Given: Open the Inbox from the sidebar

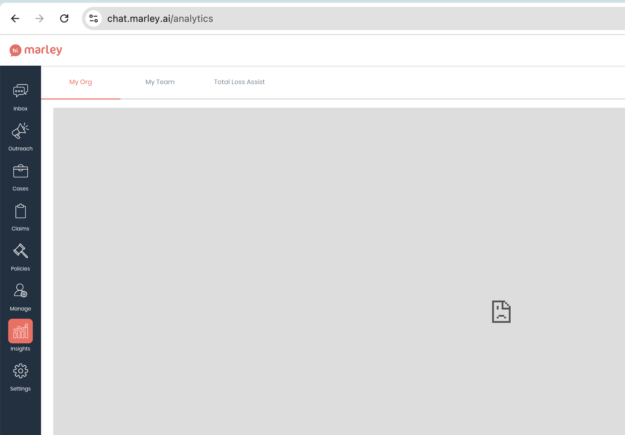Looking at the screenshot, I should pyautogui.click(x=20, y=90).
